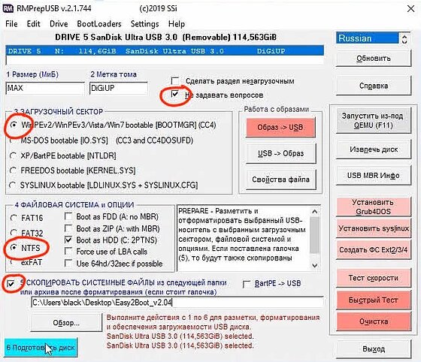Toggle 'Не задавать вопросов' checkbox
The image size is (421, 362).
[175, 94]
